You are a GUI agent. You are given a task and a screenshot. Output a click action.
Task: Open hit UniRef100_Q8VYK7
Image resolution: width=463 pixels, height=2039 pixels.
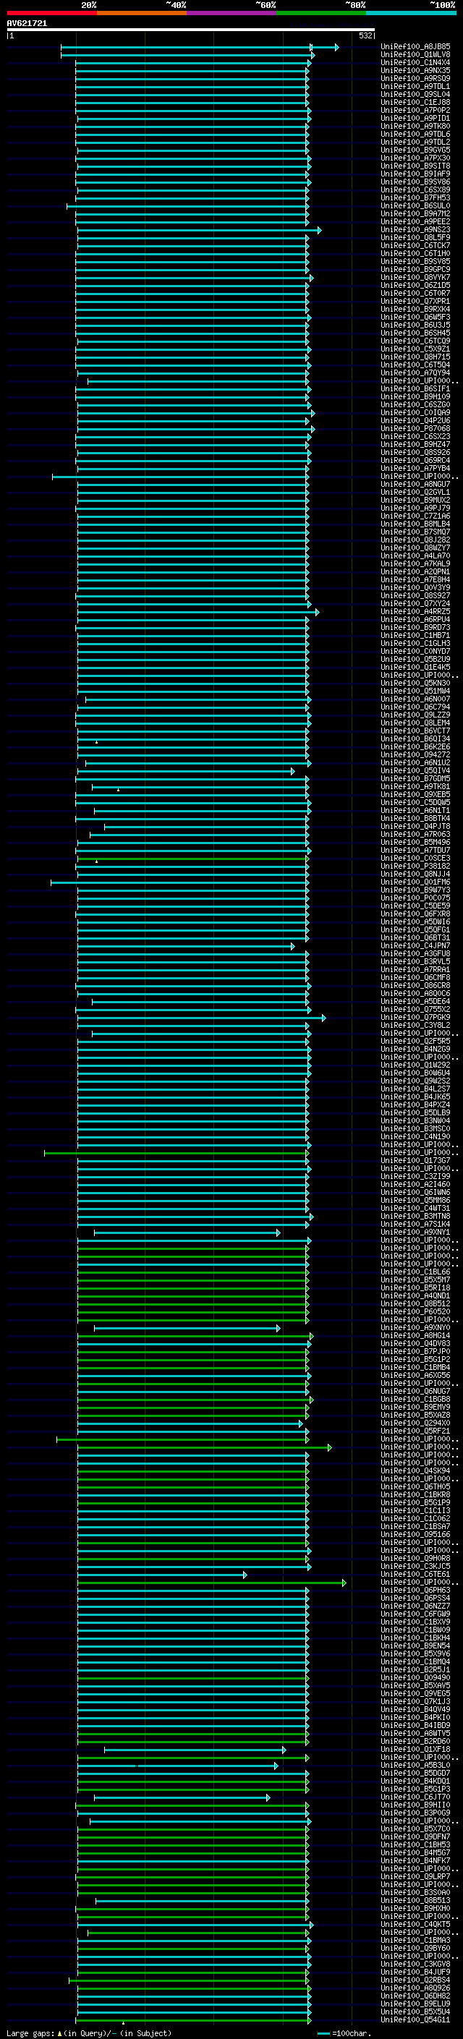point(415,278)
